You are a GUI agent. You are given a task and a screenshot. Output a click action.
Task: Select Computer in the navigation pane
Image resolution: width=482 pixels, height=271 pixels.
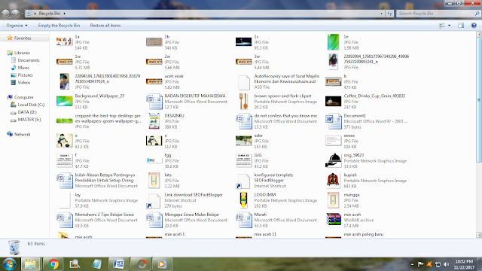pos(23,97)
